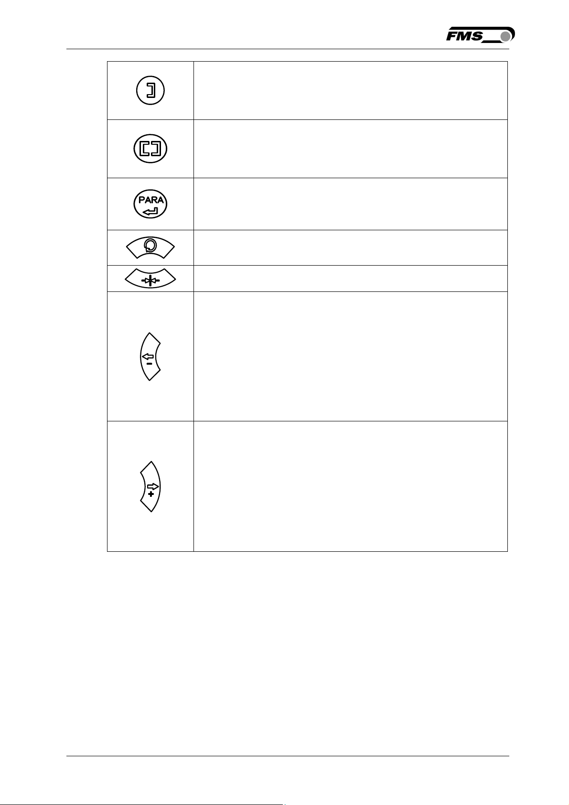Click the circular arrow key icon
The height and width of the screenshot is (805, 569).
pos(150,247)
